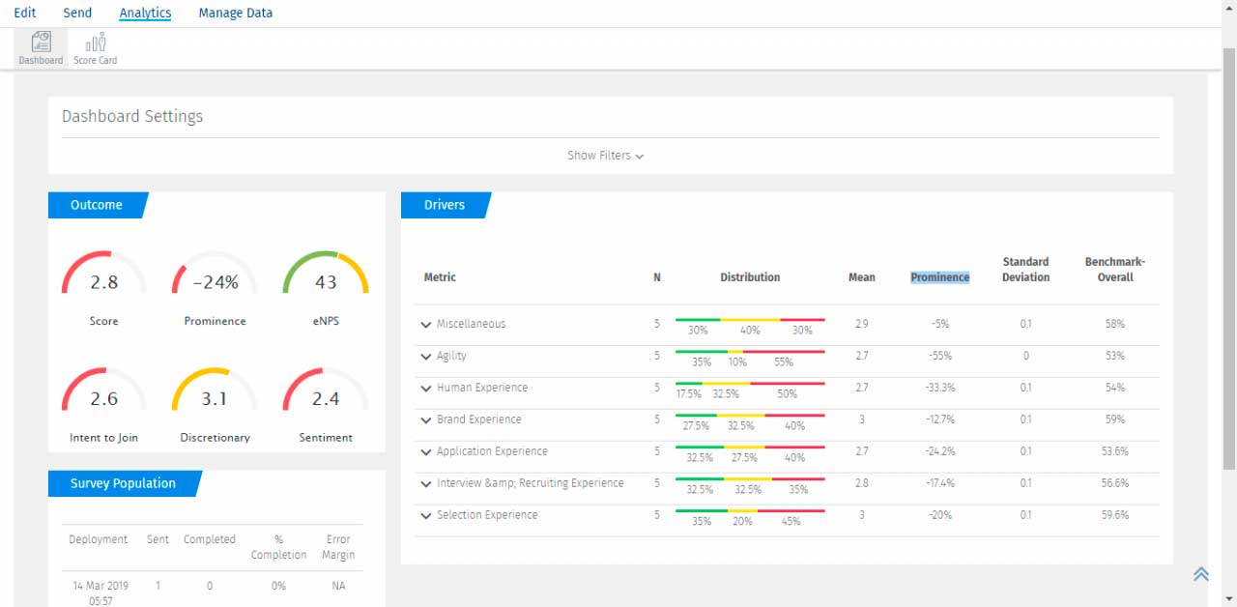1237x607 pixels.
Task: Open the Dashboard view icon
Action: tap(41, 48)
